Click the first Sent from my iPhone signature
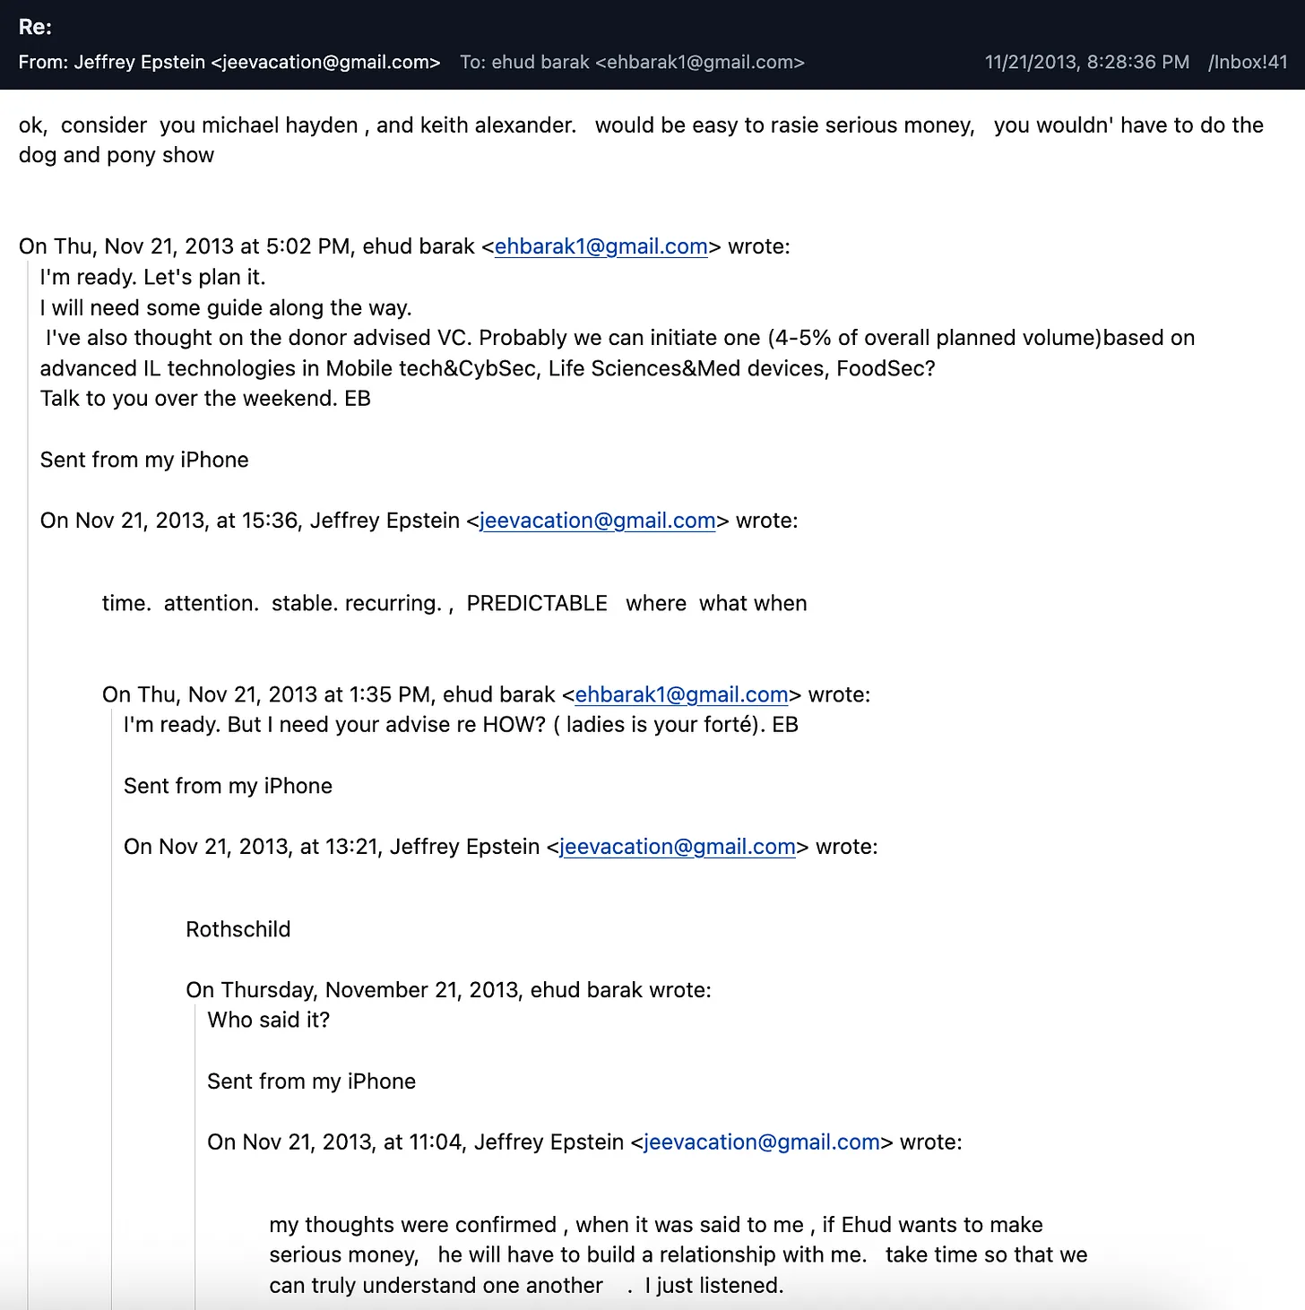 coord(143,460)
